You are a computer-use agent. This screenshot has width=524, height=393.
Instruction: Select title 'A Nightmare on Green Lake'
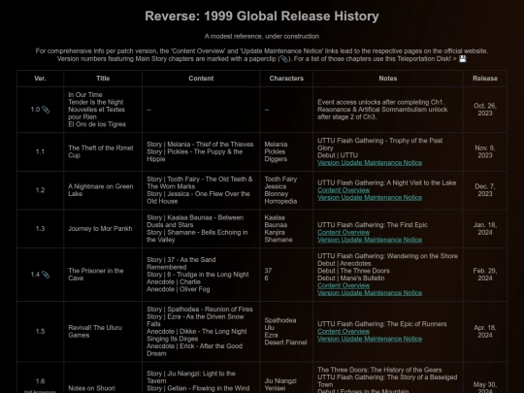101,190
